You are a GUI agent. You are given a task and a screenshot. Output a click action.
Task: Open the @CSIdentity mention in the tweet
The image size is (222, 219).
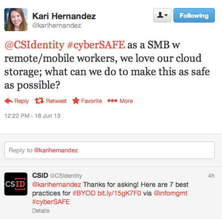(x=35, y=45)
